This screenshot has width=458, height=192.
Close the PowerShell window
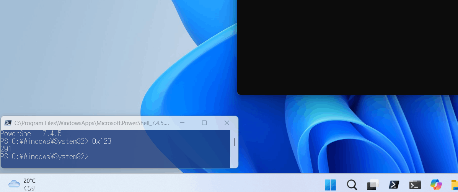tap(227, 123)
